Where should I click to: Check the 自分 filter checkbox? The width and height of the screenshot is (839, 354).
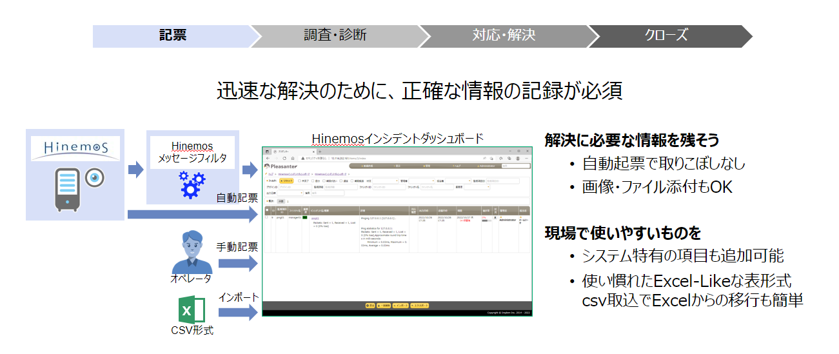point(313,181)
